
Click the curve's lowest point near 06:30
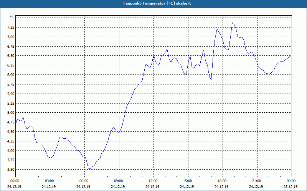(90, 168)
